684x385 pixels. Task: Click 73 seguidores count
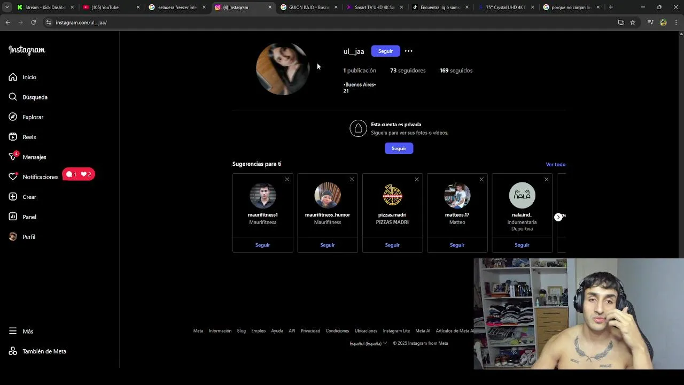pos(408,71)
